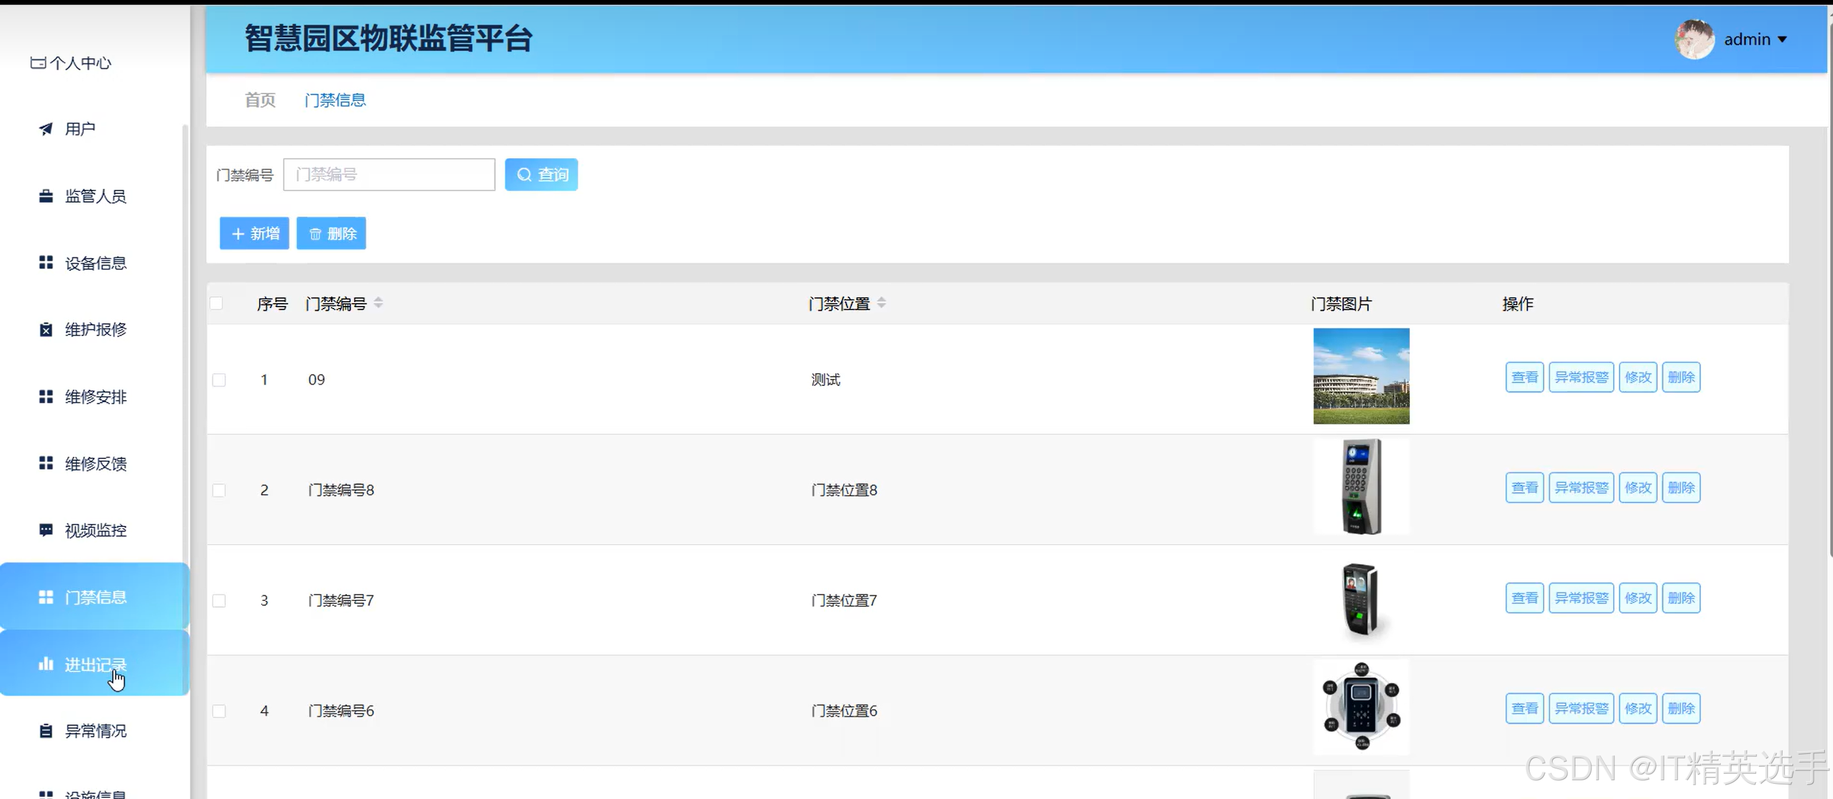Click 修改 for row 门禁编号8
The height and width of the screenshot is (799, 1833).
coord(1638,488)
